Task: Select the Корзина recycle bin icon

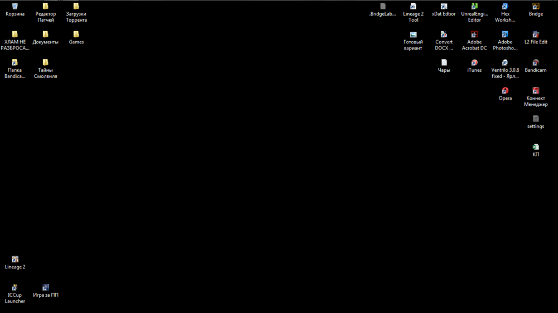Action: point(15,7)
